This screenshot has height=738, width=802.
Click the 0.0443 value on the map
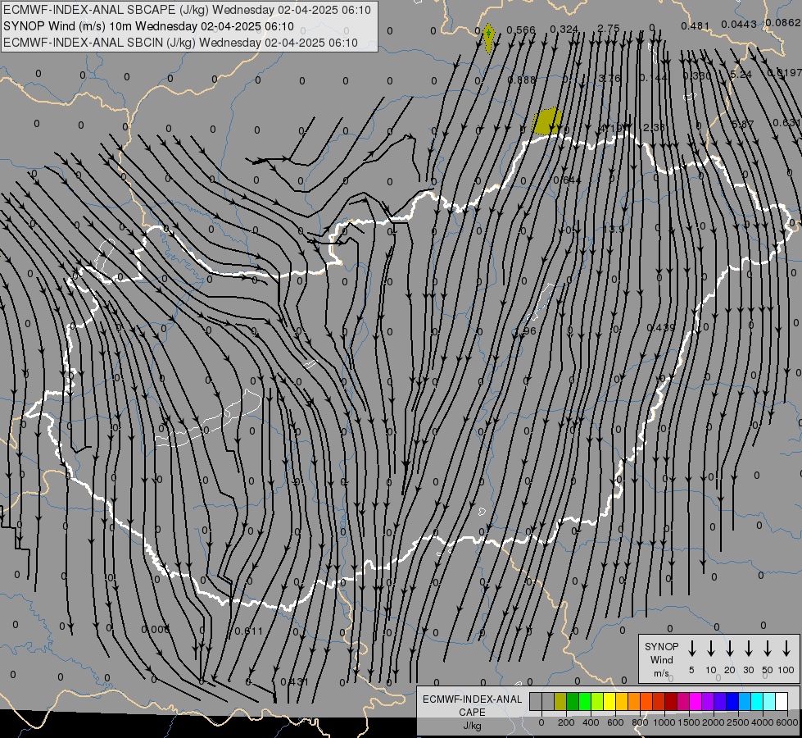739,24
